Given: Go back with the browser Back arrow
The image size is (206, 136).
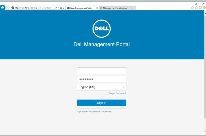Looking at the screenshot, I should tap(2, 8).
